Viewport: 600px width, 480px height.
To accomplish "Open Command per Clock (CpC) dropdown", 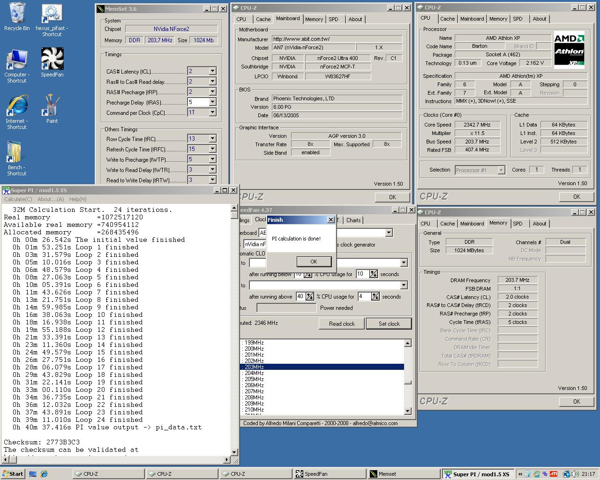I will tap(212, 112).
